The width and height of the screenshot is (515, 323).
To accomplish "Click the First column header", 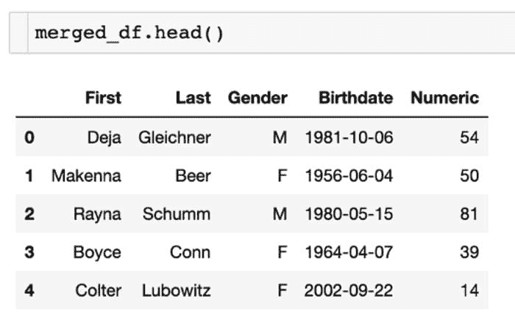I will [103, 98].
